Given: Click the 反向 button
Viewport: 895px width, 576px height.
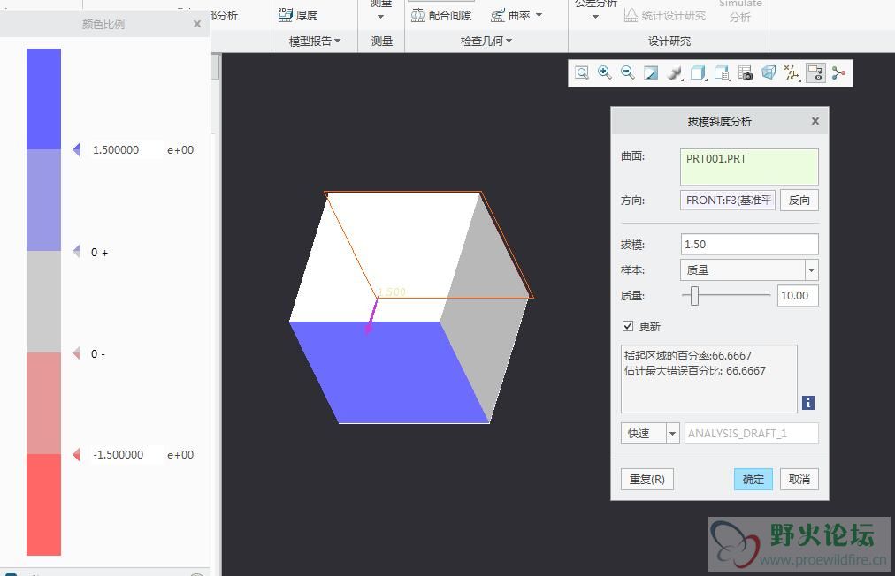Looking at the screenshot, I should click(799, 201).
